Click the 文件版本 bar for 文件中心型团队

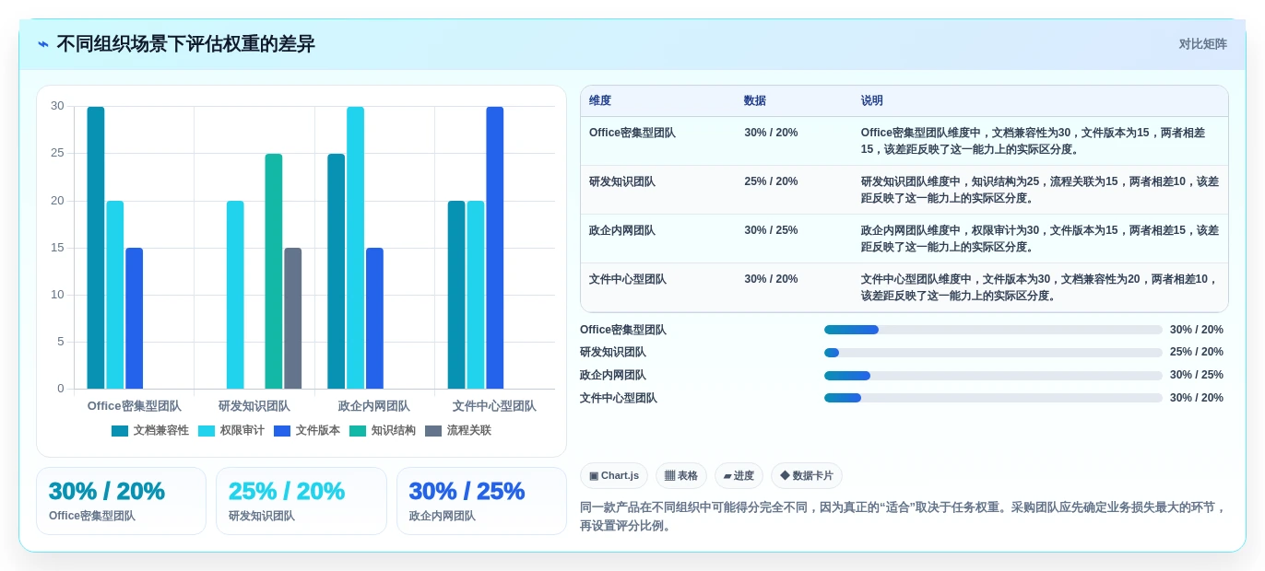495,248
